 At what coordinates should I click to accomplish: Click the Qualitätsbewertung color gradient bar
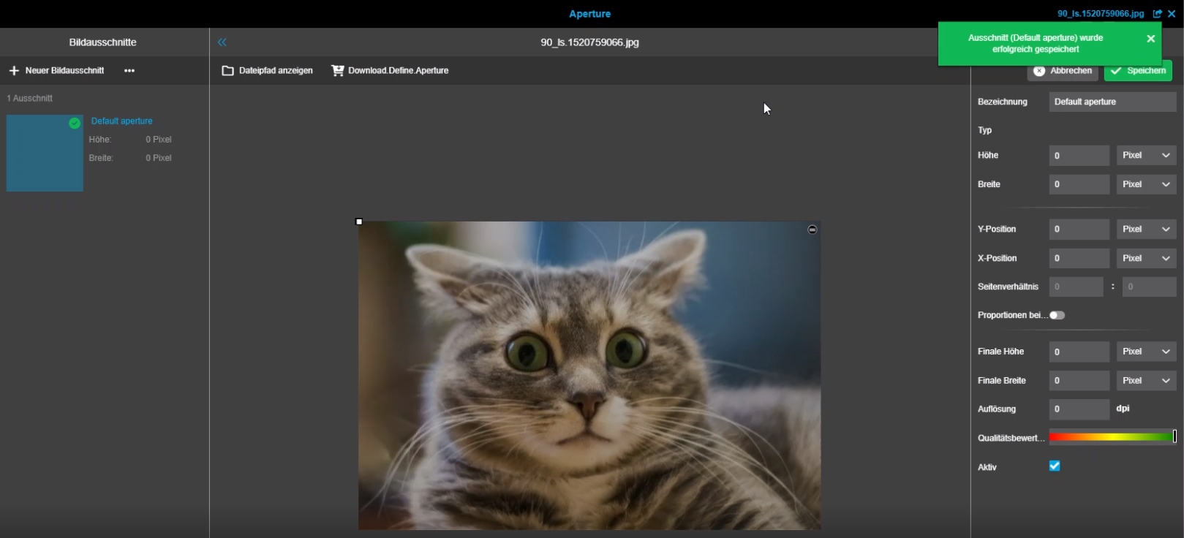tap(1112, 437)
